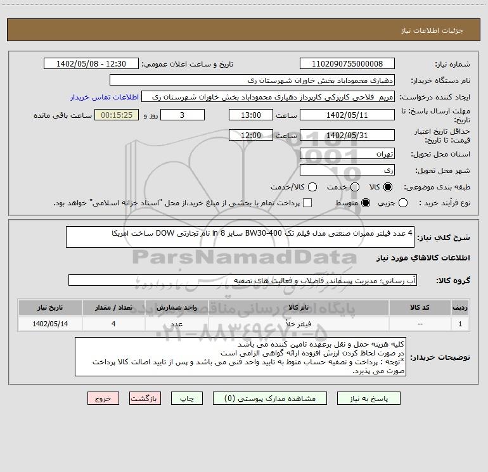The height and width of the screenshot is (472, 488).
Task: Click the deadline time field 13:00
Action: [x=251, y=115]
